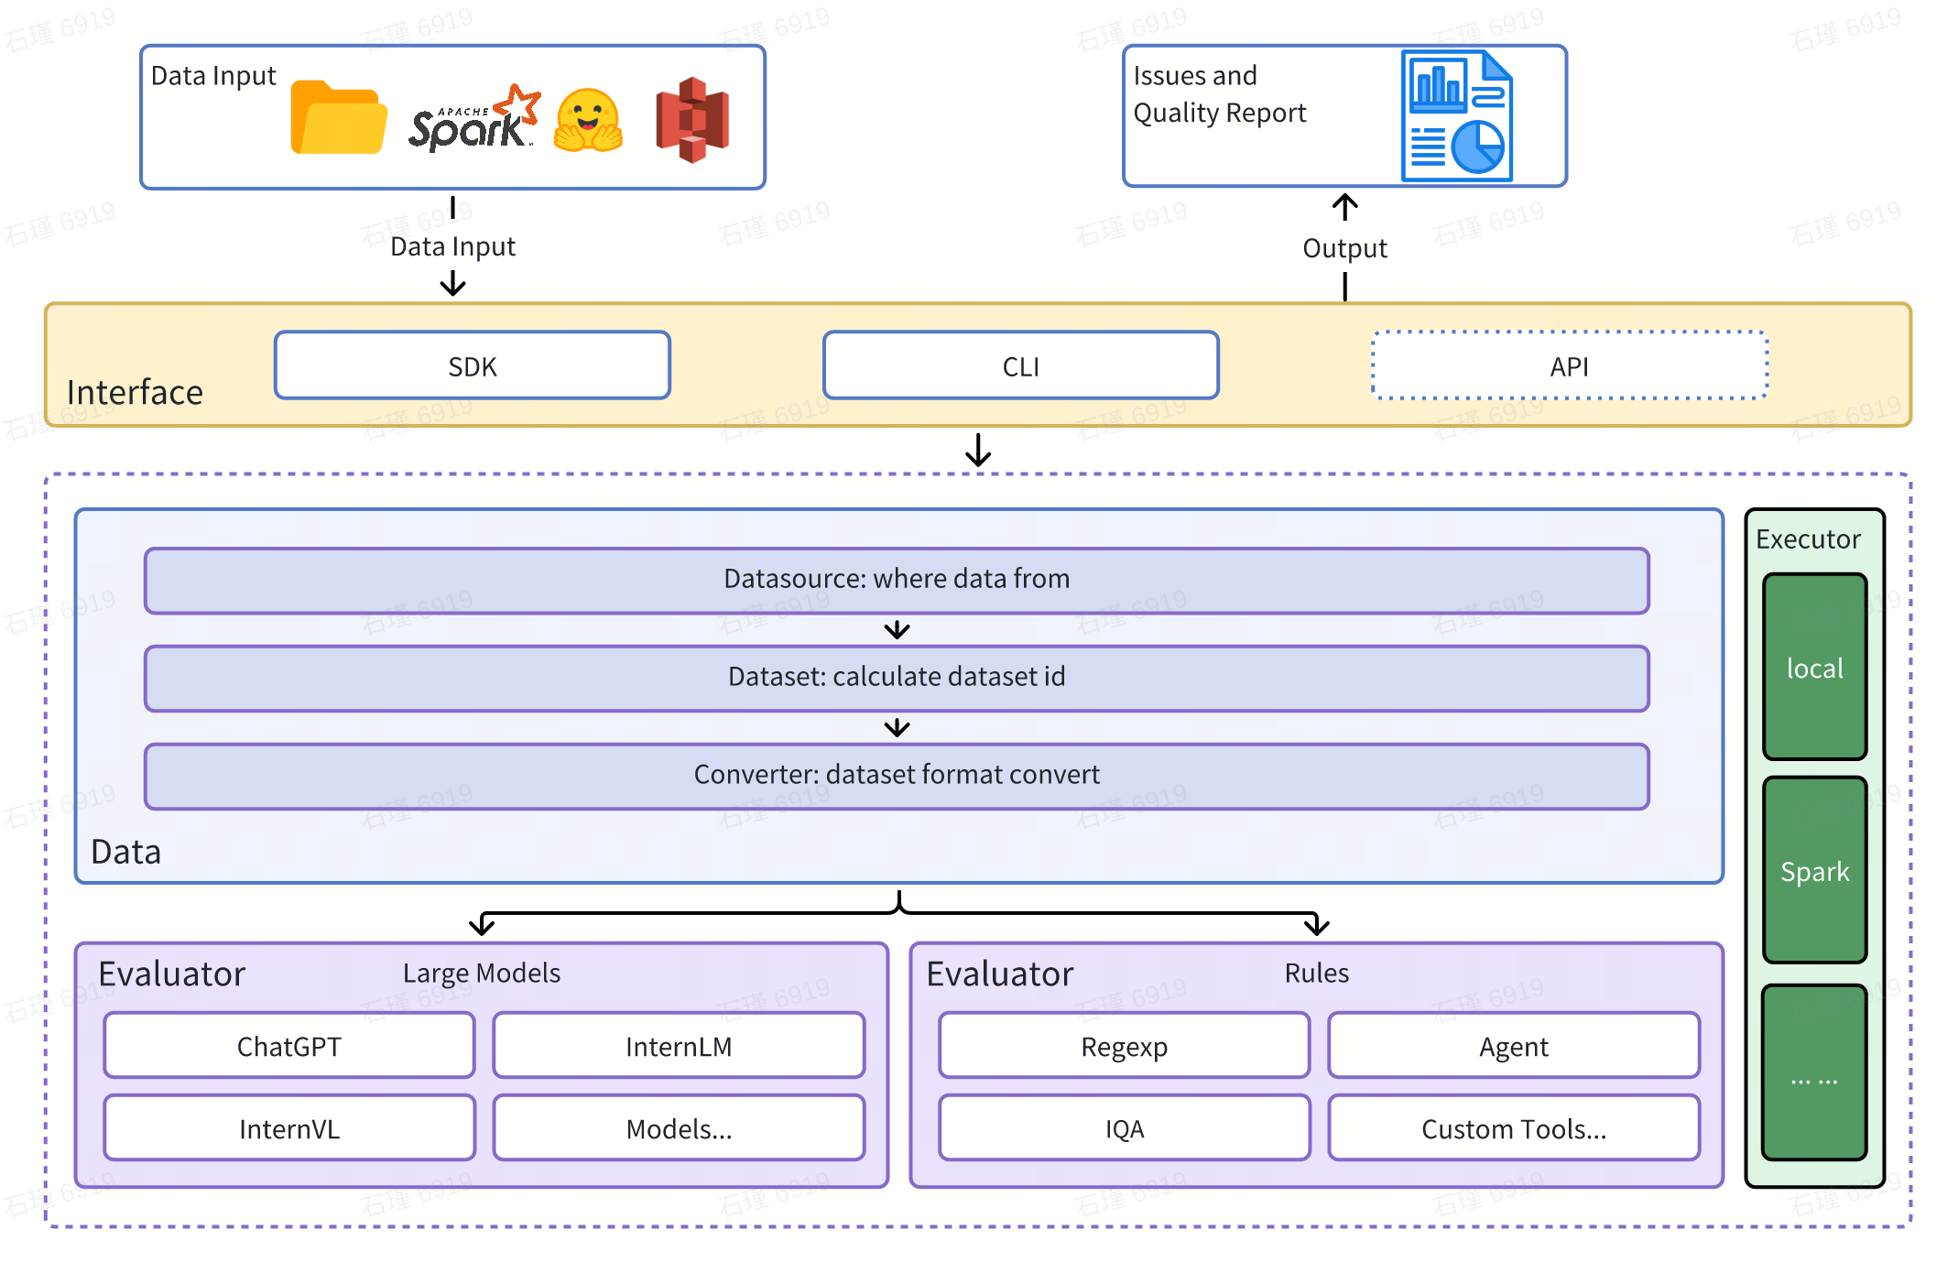Click the red AWS S3 icon
Screen dimensions: 1958x1273
click(692, 120)
